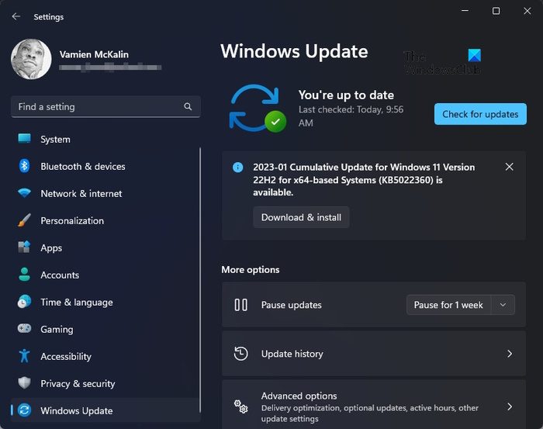Screen dimensions: 543x429
Task: Click the More options heading
Action: 251,269
